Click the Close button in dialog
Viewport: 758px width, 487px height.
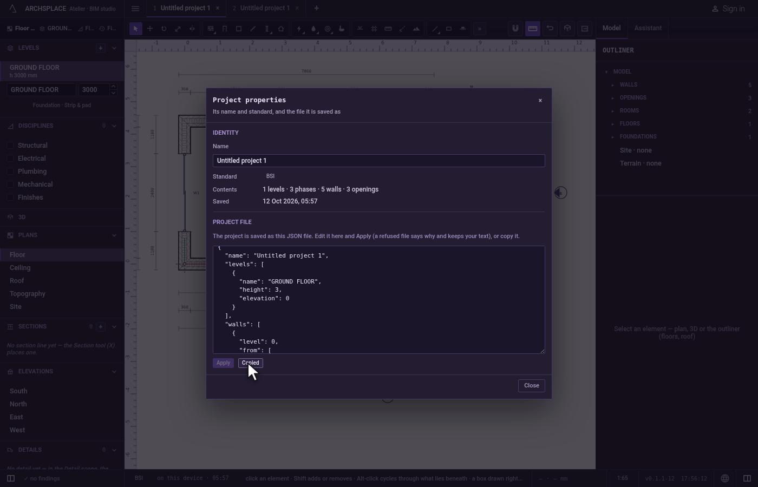pyautogui.click(x=532, y=386)
